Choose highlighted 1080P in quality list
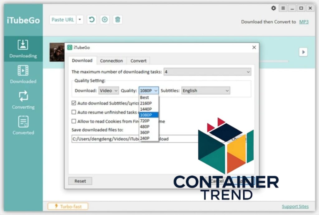319x215 pixels. (149, 115)
